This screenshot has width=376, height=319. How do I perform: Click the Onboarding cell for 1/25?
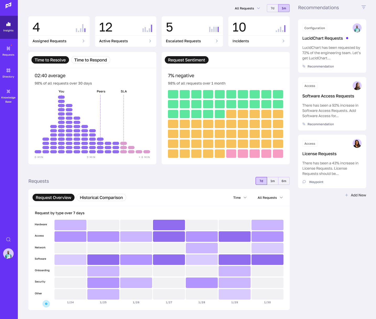click(103, 271)
